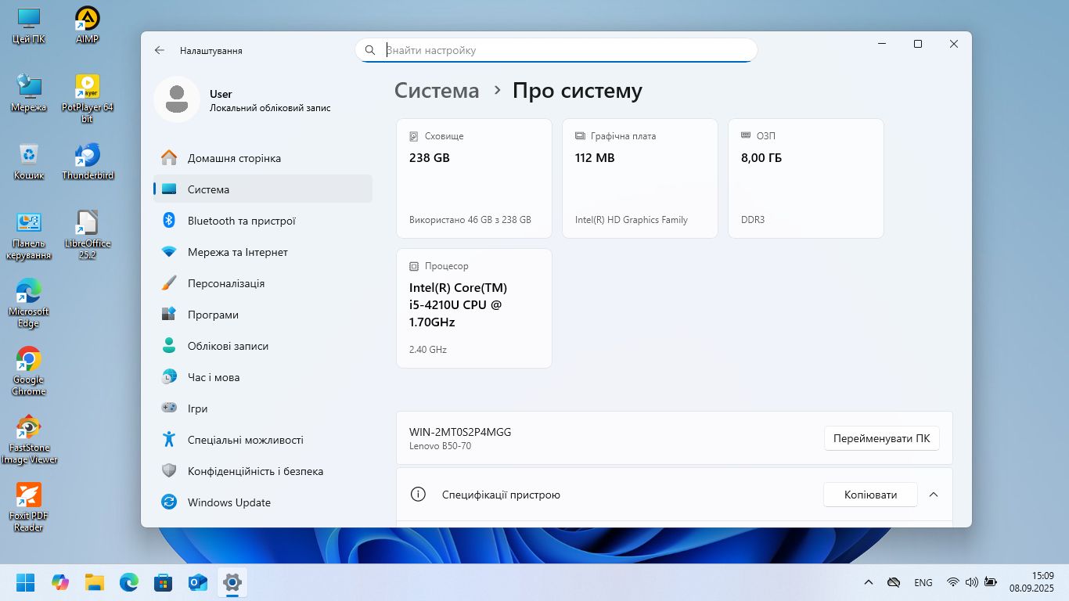The height and width of the screenshot is (601, 1069).
Task: Open Foxit PDF Reader desktop icon
Action: [x=29, y=507]
